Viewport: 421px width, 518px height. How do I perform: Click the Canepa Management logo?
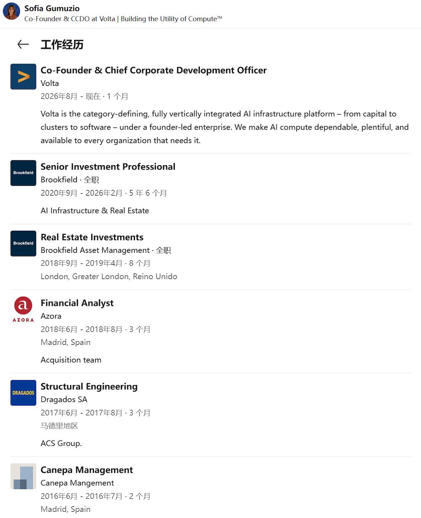23,476
